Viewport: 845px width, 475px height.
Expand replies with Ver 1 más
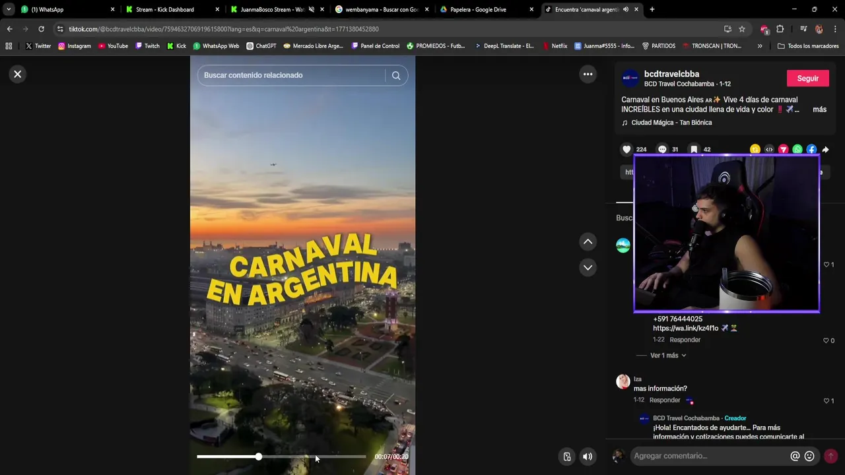pos(668,356)
